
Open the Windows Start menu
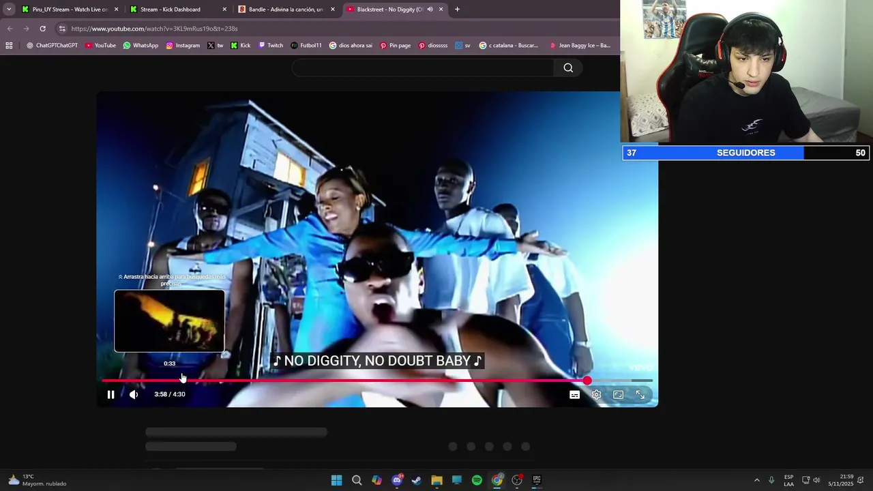336,480
